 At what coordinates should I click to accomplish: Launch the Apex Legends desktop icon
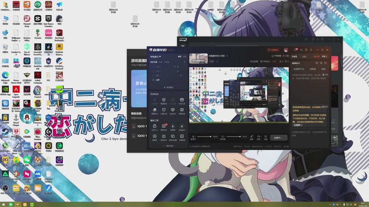16,91
